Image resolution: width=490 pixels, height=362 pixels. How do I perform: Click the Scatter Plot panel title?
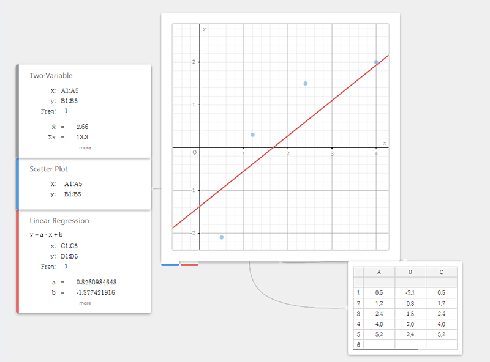(48, 169)
